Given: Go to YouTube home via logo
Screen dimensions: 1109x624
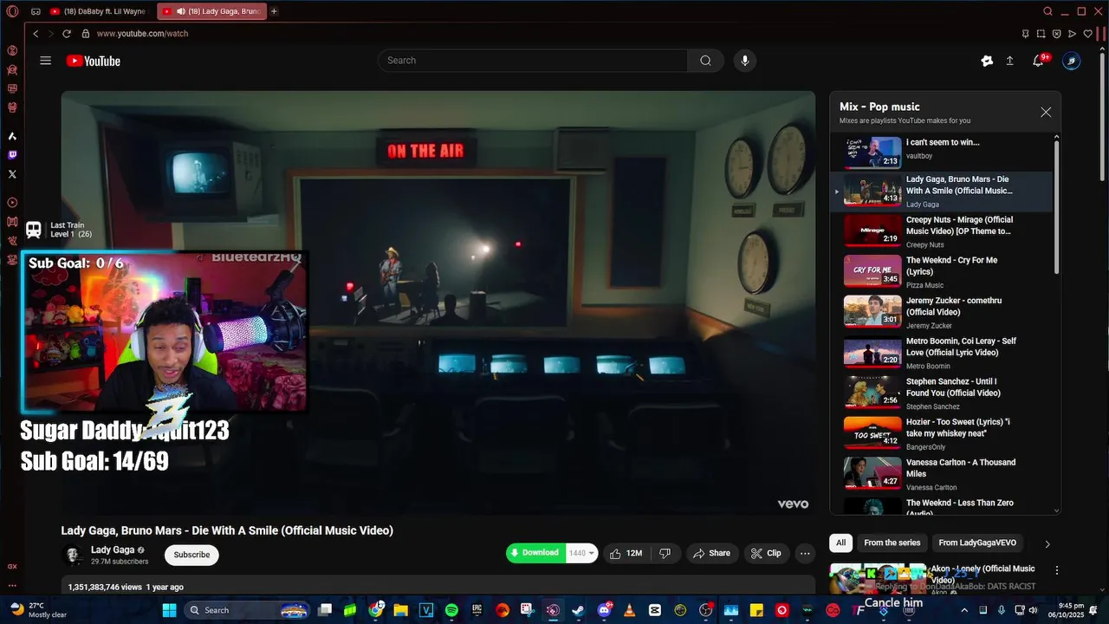Looking at the screenshot, I should (x=94, y=61).
